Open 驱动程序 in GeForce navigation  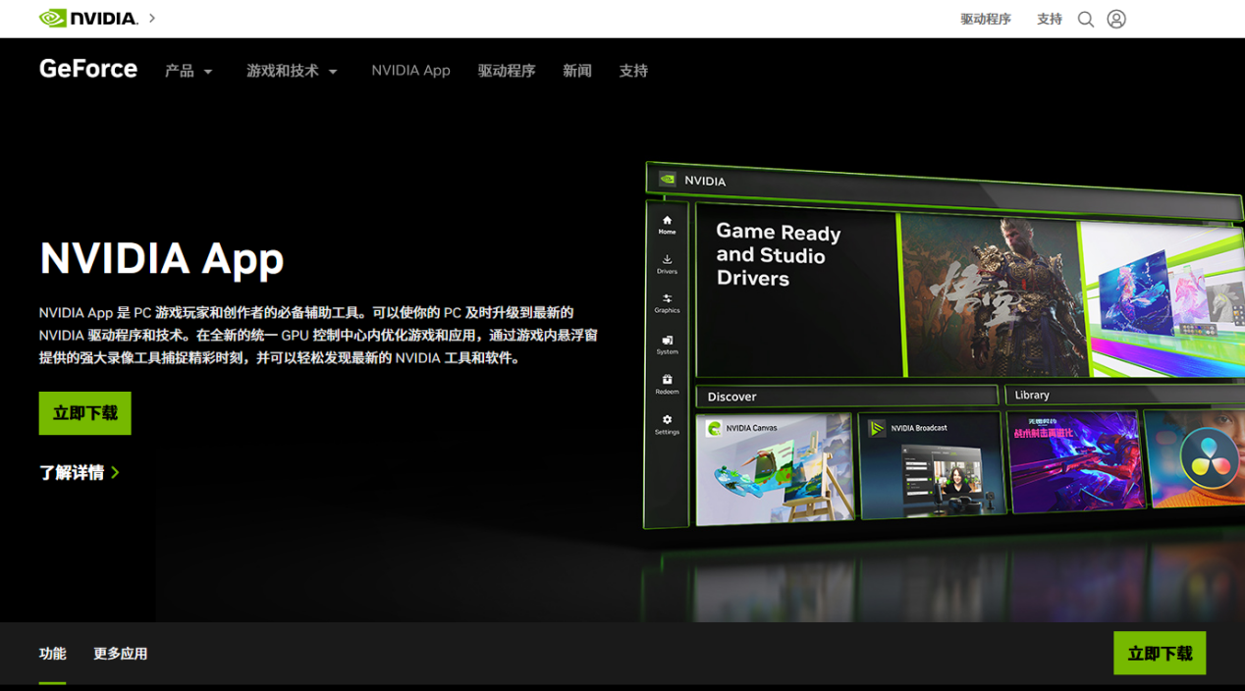[x=507, y=71]
